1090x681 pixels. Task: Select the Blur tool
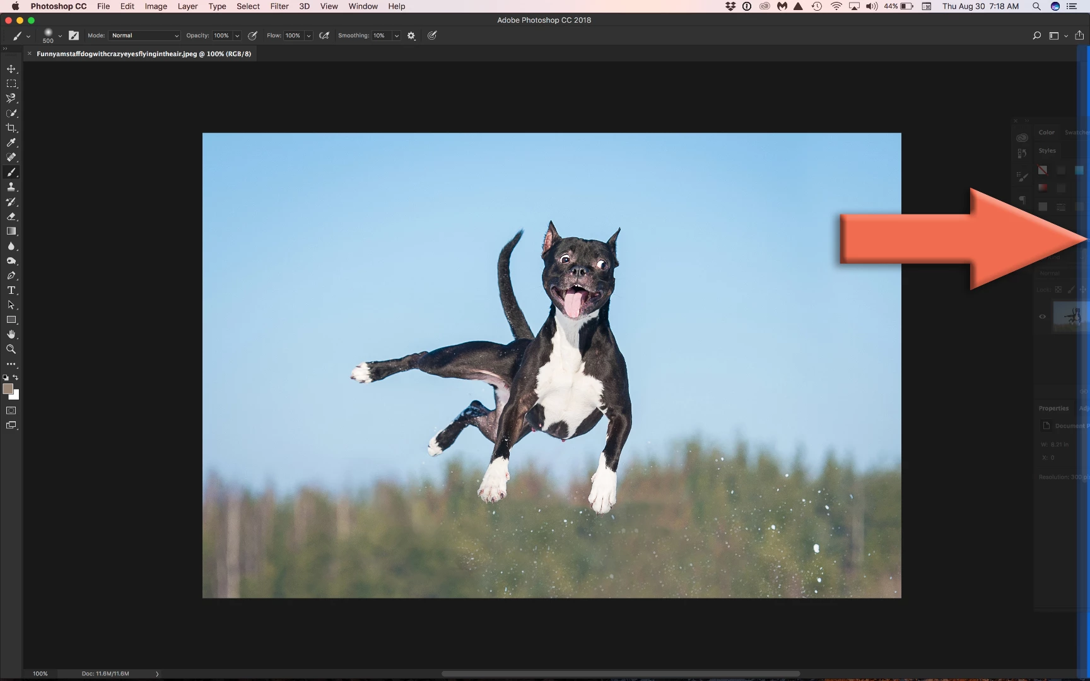pyautogui.click(x=11, y=246)
